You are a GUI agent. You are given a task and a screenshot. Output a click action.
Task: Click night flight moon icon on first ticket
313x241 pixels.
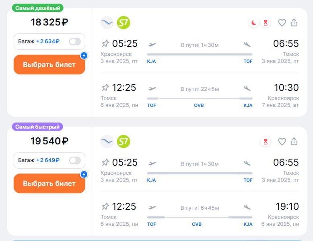[x=254, y=23]
